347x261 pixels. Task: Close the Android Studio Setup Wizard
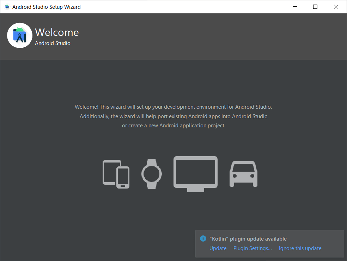coord(335,7)
